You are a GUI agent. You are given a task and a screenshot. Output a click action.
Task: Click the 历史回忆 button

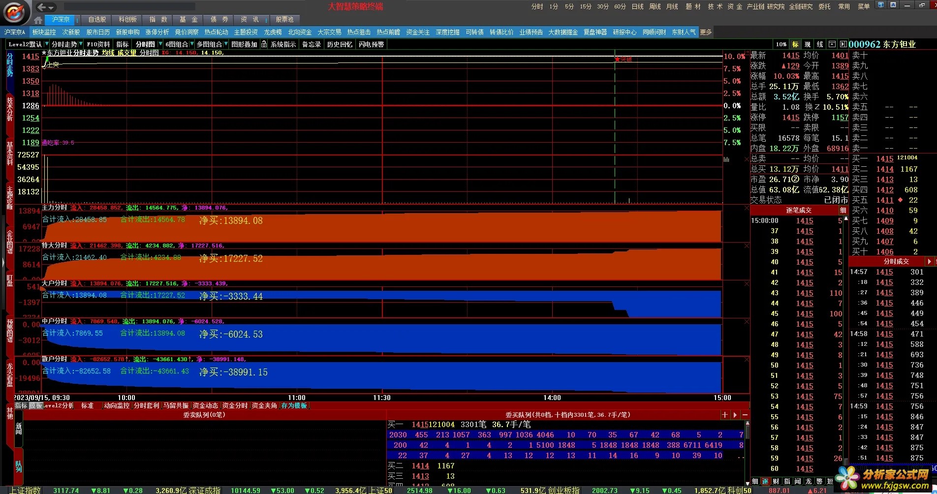point(340,44)
